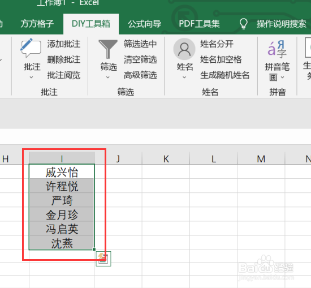Click 高级筛选 button
The height and width of the screenshot is (288, 311).
pos(140,75)
